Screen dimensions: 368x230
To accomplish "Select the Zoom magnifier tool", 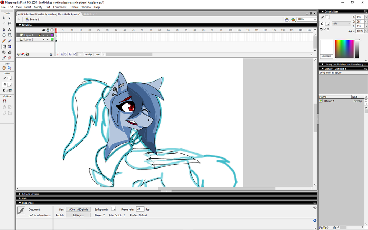I will (9, 68).
